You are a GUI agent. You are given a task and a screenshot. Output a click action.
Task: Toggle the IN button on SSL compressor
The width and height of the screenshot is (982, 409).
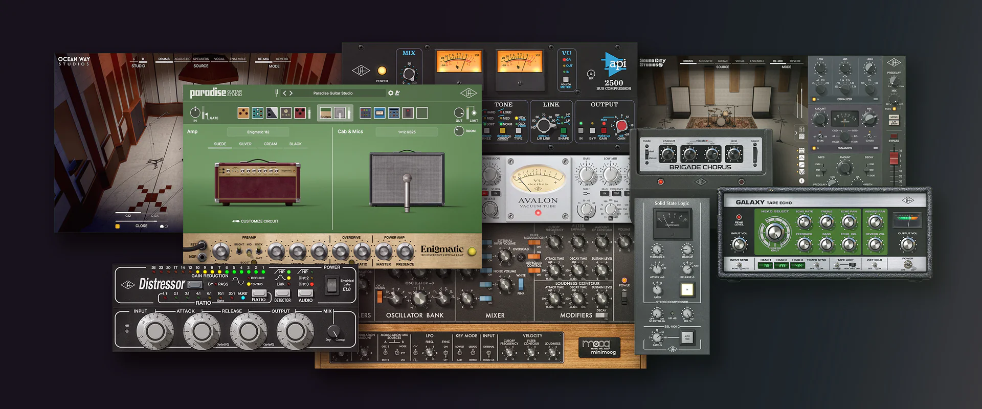(x=687, y=290)
